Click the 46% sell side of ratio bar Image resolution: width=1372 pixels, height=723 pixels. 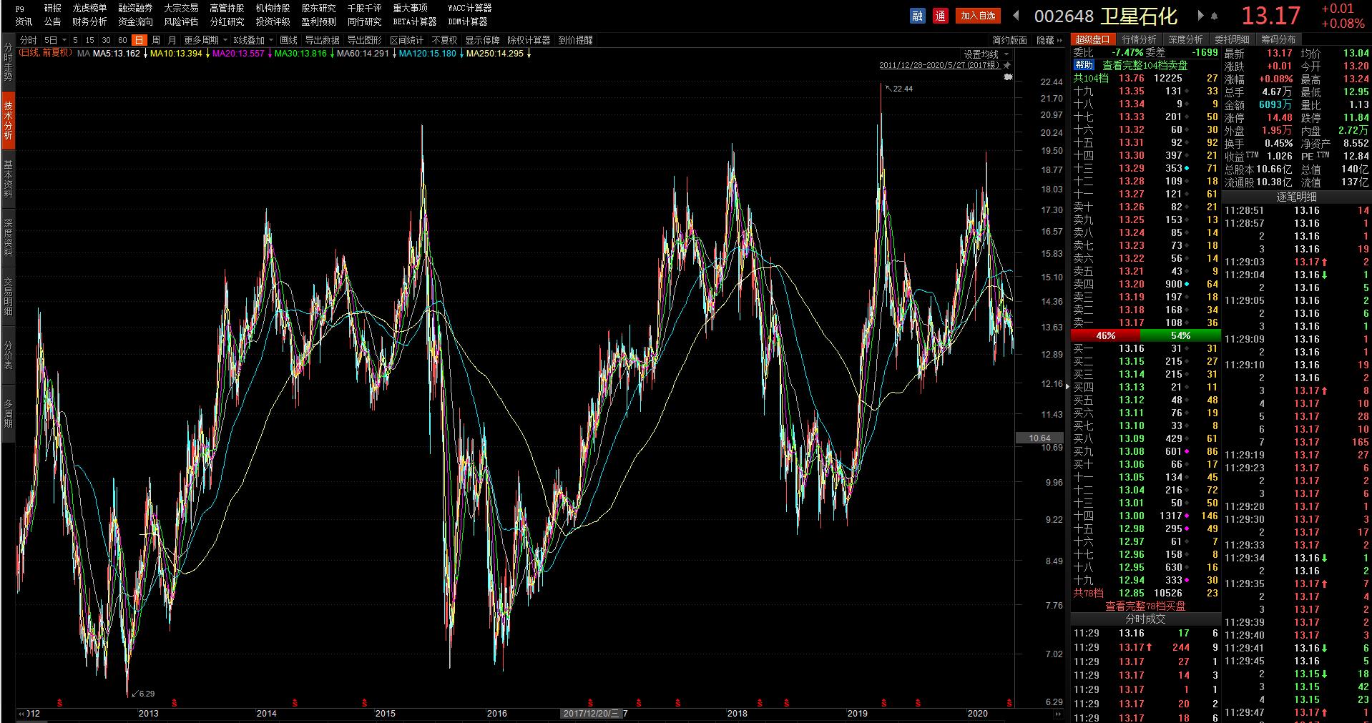point(1105,335)
